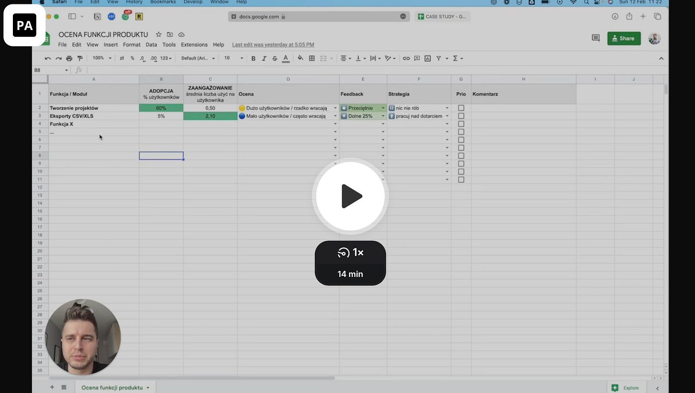Open the Format menu
This screenshot has height=393, width=695.
coord(132,44)
